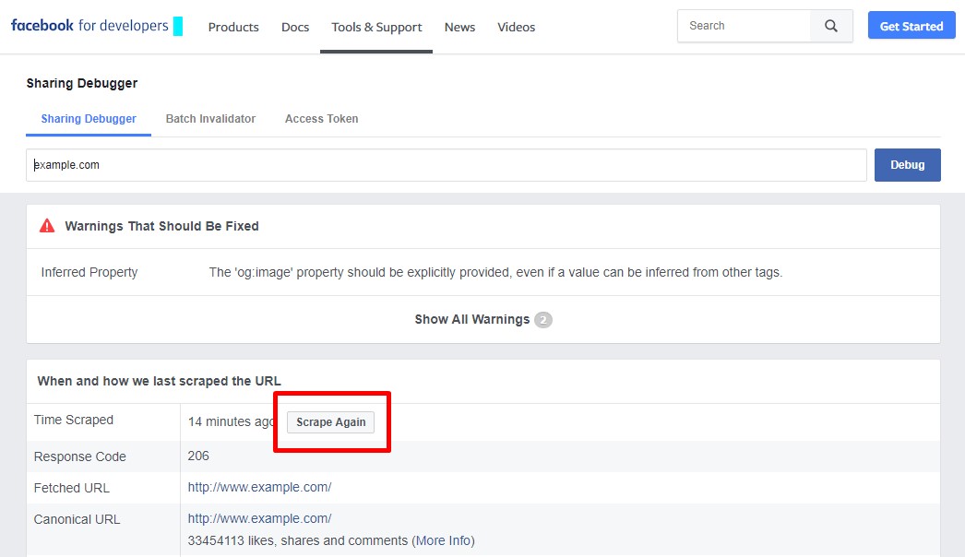This screenshot has width=965, height=557.
Task: Select the Tools & Support menu item
Action: click(375, 27)
